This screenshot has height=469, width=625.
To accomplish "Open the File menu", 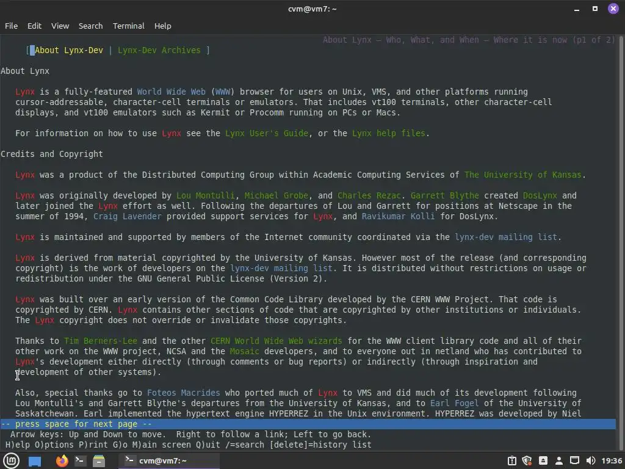I will pos(11,26).
